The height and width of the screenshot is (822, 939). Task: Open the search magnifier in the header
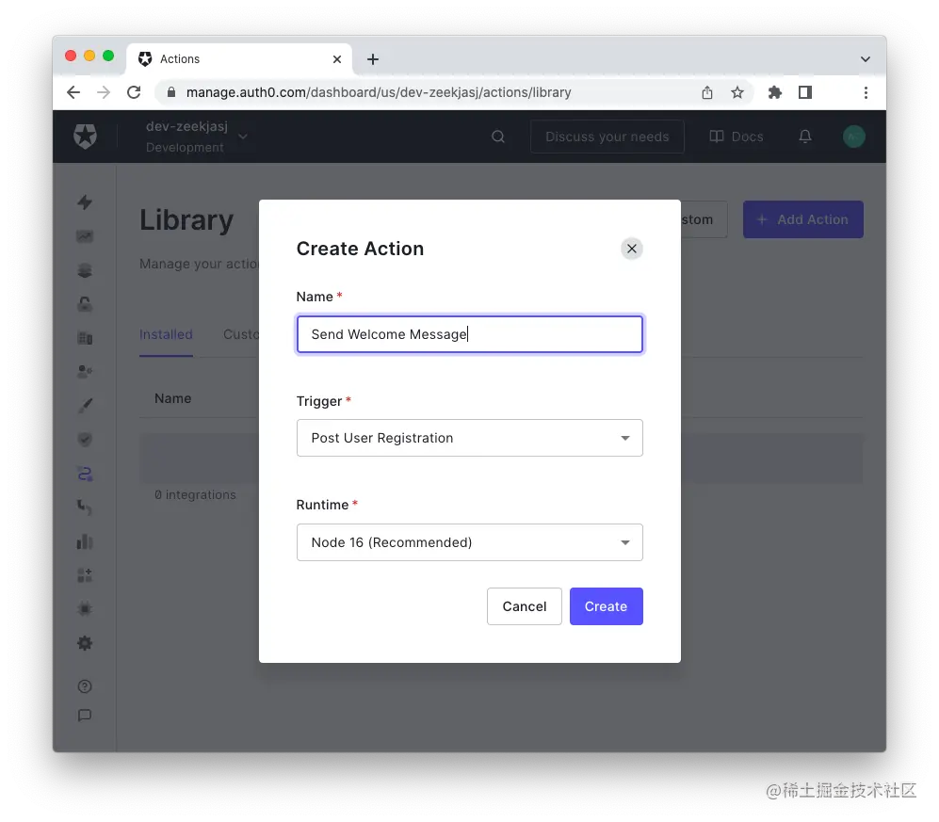coord(497,137)
